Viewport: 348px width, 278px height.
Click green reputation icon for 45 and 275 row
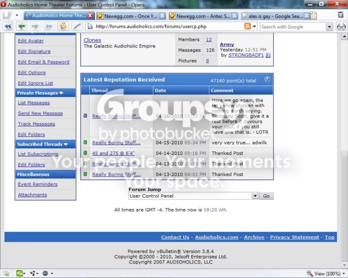(85, 153)
